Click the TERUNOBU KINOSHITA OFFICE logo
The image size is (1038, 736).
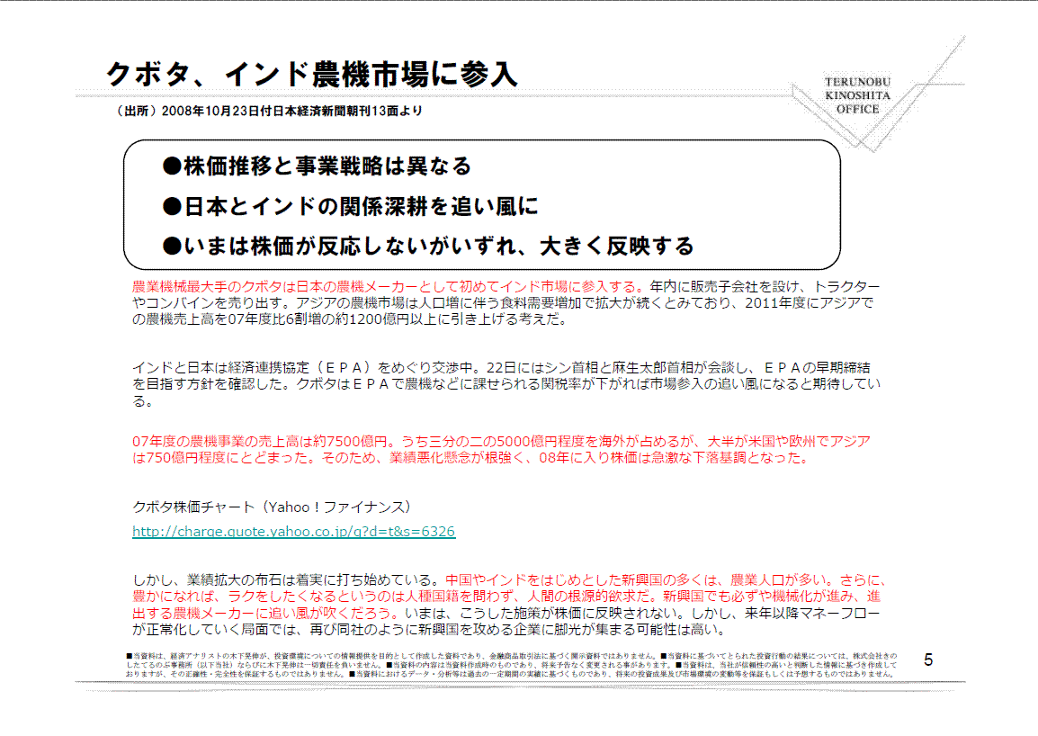tap(857, 95)
